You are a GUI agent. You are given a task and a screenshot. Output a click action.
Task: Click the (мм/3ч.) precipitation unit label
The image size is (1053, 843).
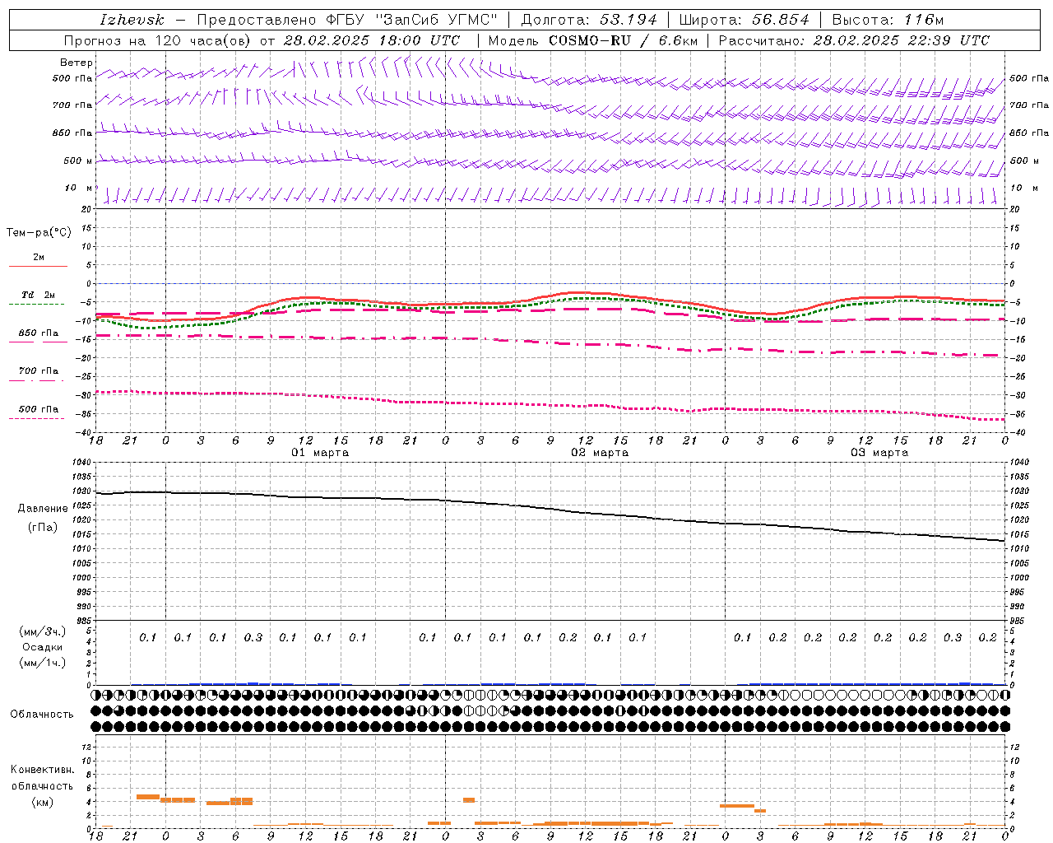[x=43, y=631]
